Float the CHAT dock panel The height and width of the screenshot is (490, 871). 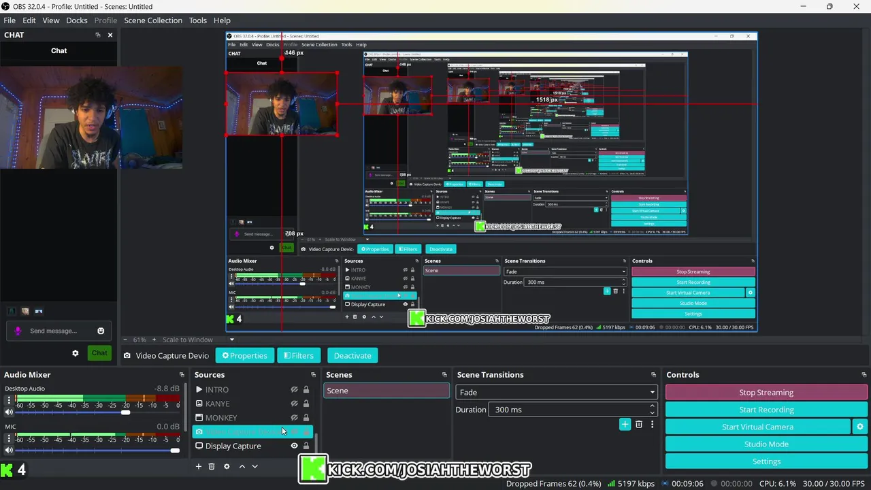97,35
